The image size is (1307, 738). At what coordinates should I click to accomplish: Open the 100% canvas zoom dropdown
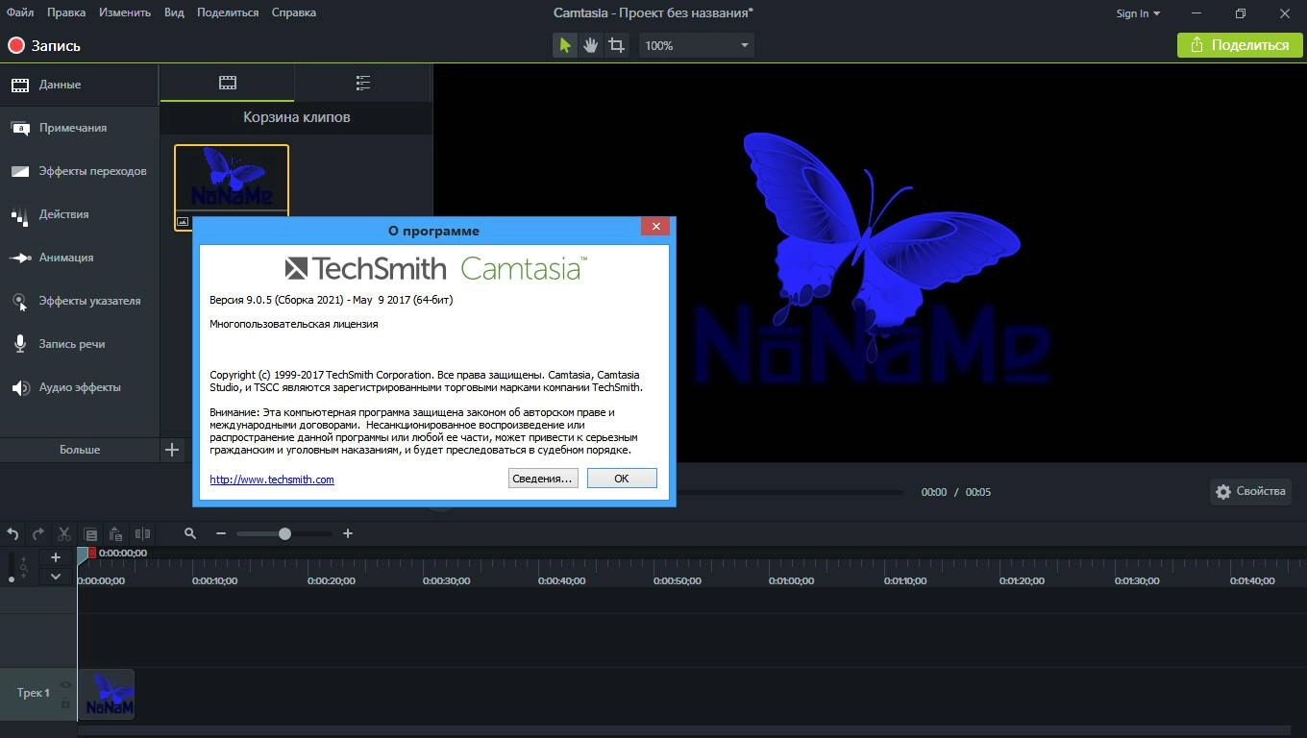pyautogui.click(x=697, y=45)
